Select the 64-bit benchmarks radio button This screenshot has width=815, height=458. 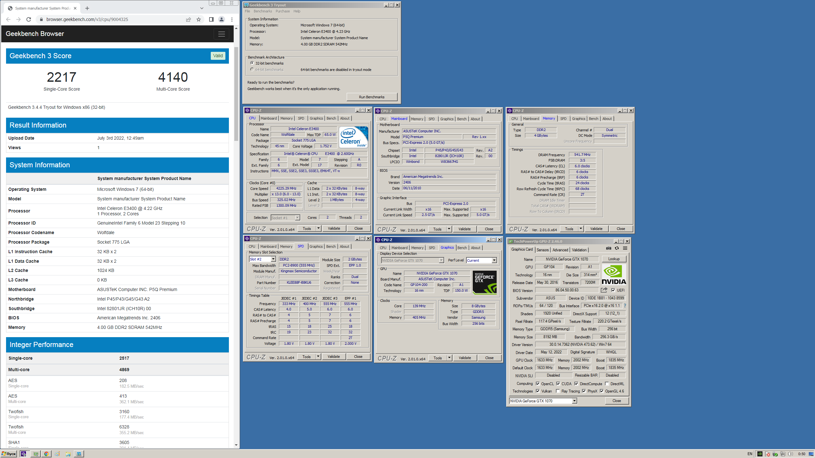[x=252, y=70]
